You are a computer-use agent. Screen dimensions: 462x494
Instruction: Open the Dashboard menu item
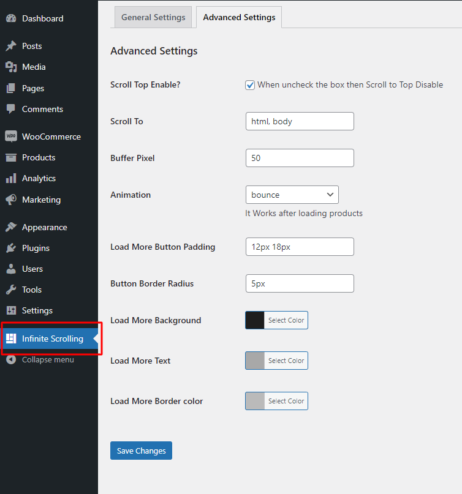pyautogui.click(x=42, y=18)
